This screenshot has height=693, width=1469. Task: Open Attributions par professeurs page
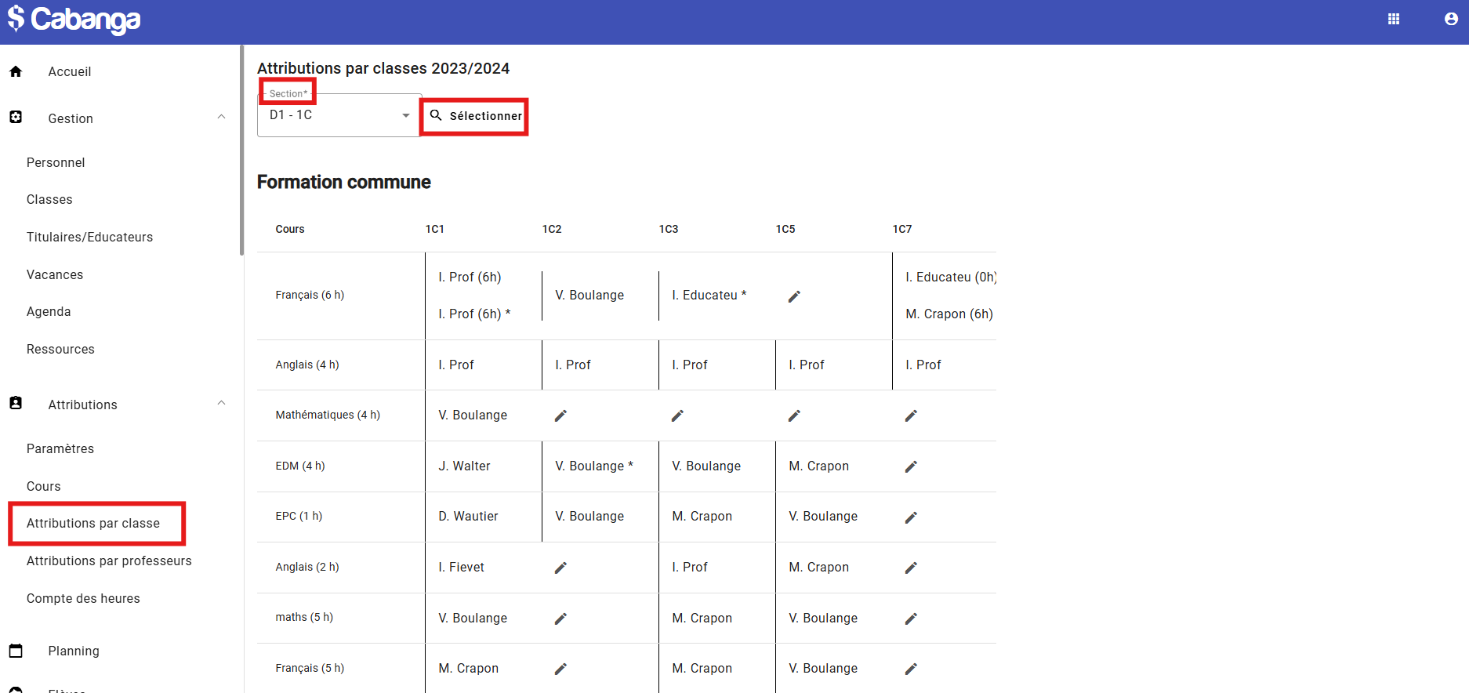click(109, 561)
